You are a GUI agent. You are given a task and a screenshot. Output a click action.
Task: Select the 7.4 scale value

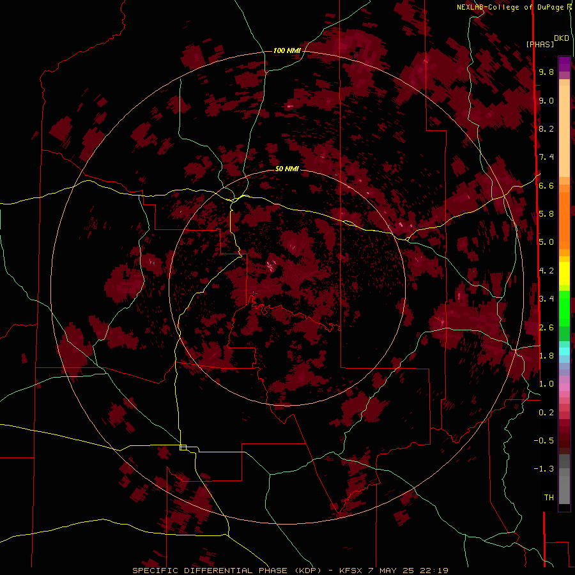click(x=546, y=157)
